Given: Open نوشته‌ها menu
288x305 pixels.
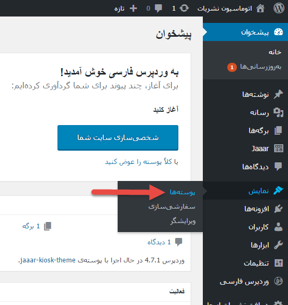Looking at the screenshot, I should coord(256,95).
